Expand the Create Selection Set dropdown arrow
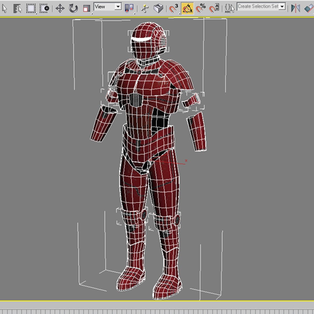This screenshot has width=314, height=314. point(282,7)
